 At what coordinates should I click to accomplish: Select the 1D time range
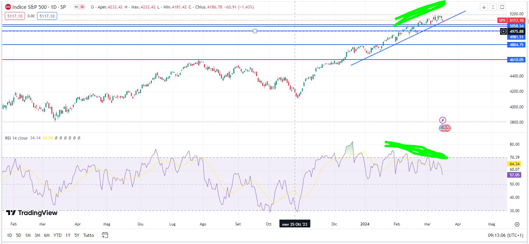pyautogui.click(x=9, y=235)
